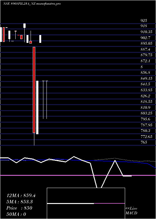Select the 826.2 price level label
The image size is (156, 219).
[x=145, y=96]
